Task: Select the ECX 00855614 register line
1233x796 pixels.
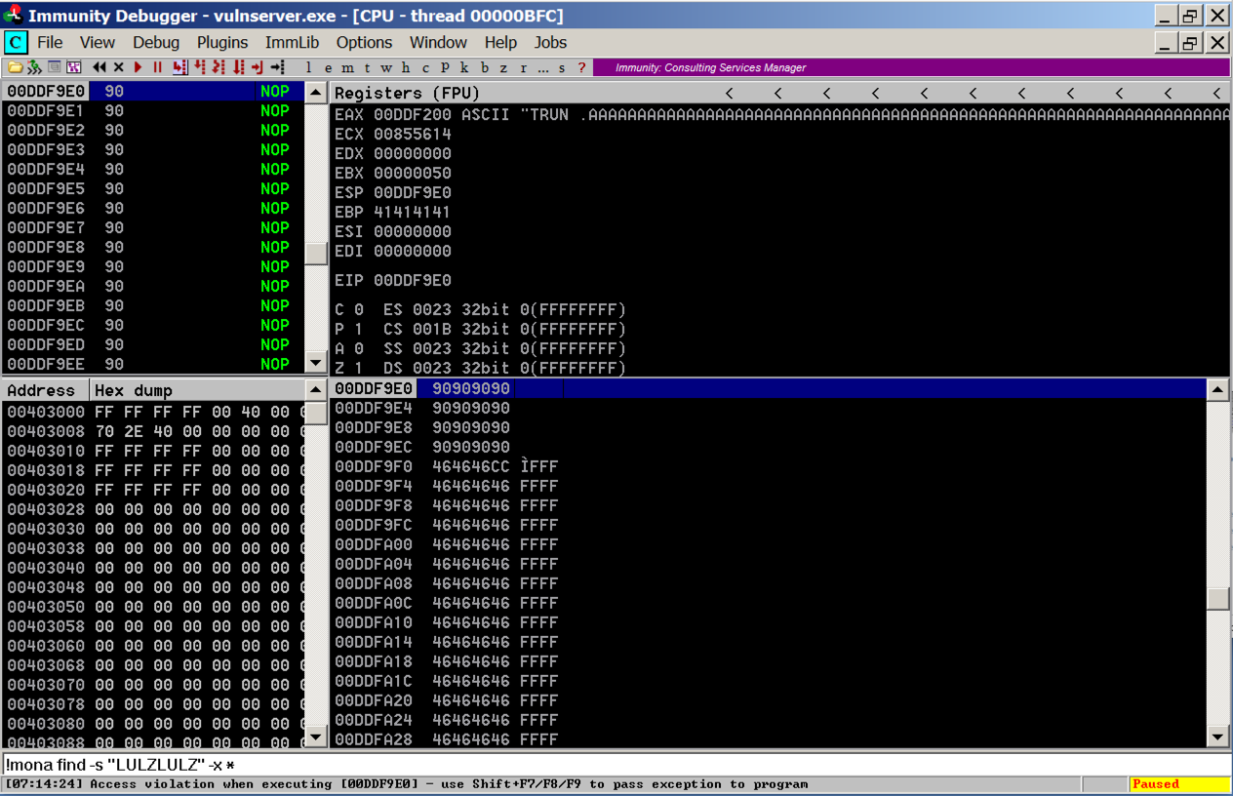Action: pyautogui.click(x=393, y=134)
